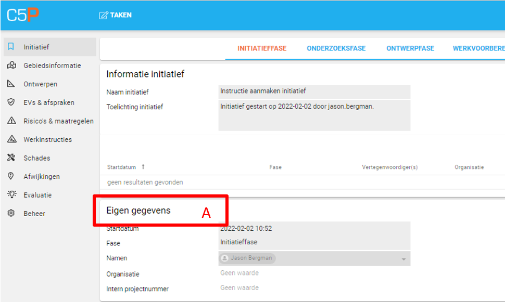Click the Ontwerpen ruler icon

click(11, 84)
